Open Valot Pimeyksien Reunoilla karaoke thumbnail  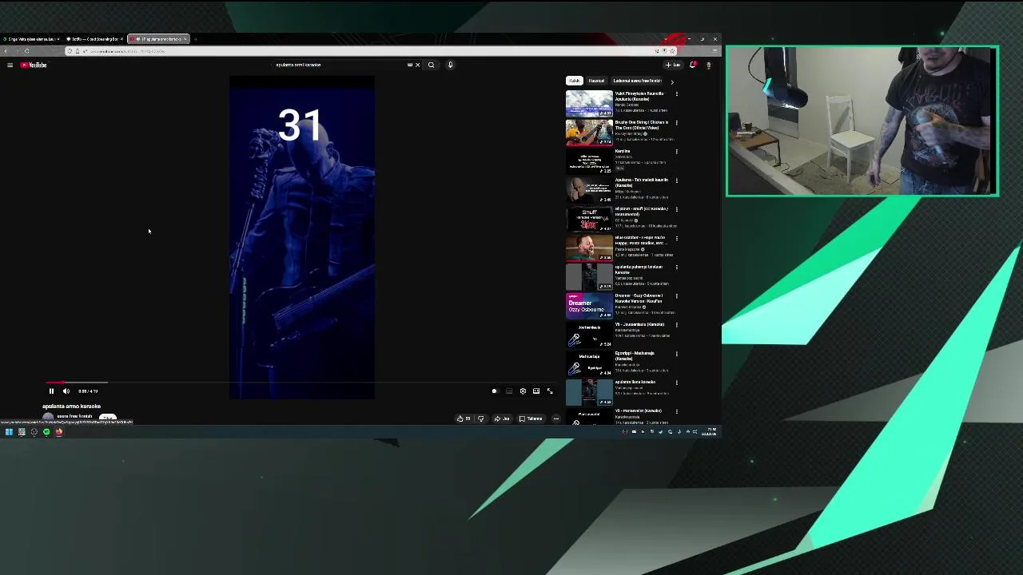click(589, 103)
